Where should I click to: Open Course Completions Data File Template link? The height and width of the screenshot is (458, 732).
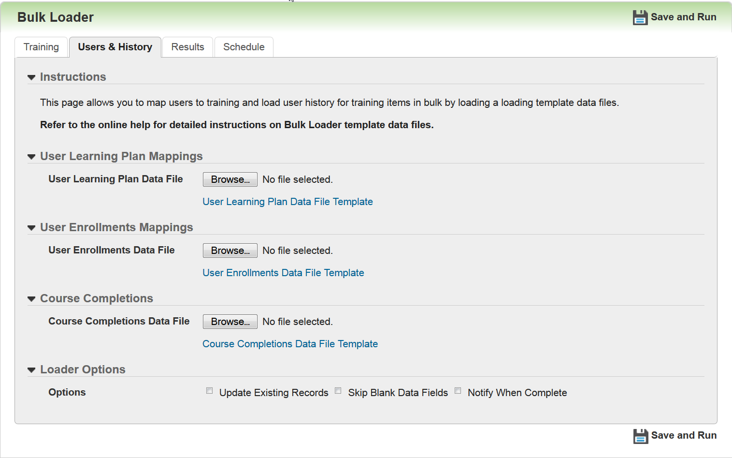click(x=290, y=344)
